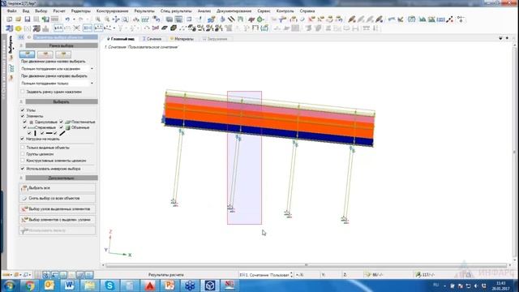Click the green solid block icon in second row
The height and width of the screenshot is (292, 519).
click(x=174, y=28)
